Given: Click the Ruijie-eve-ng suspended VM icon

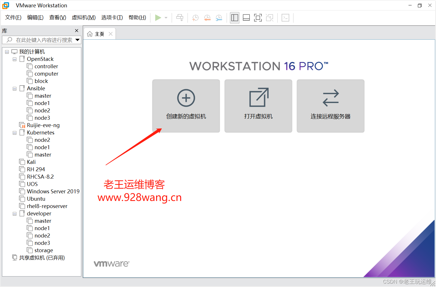Looking at the screenshot, I should coord(22,125).
